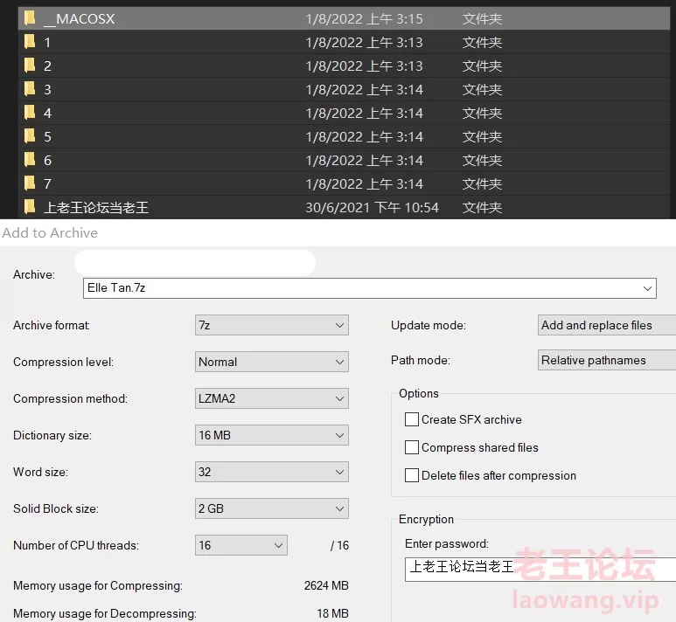Click the Enter password field
The width and height of the screenshot is (676, 622).
pos(540,568)
